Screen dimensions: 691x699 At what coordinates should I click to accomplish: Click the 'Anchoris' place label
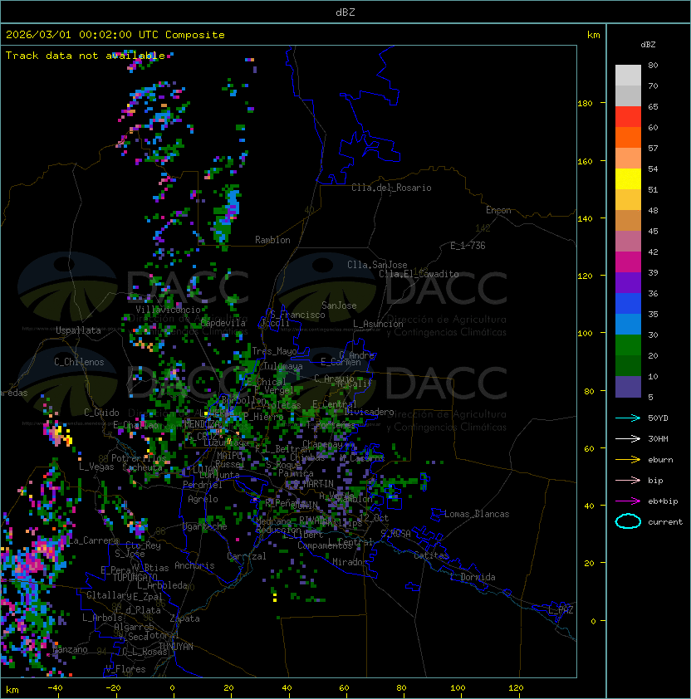pyautogui.click(x=194, y=565)
